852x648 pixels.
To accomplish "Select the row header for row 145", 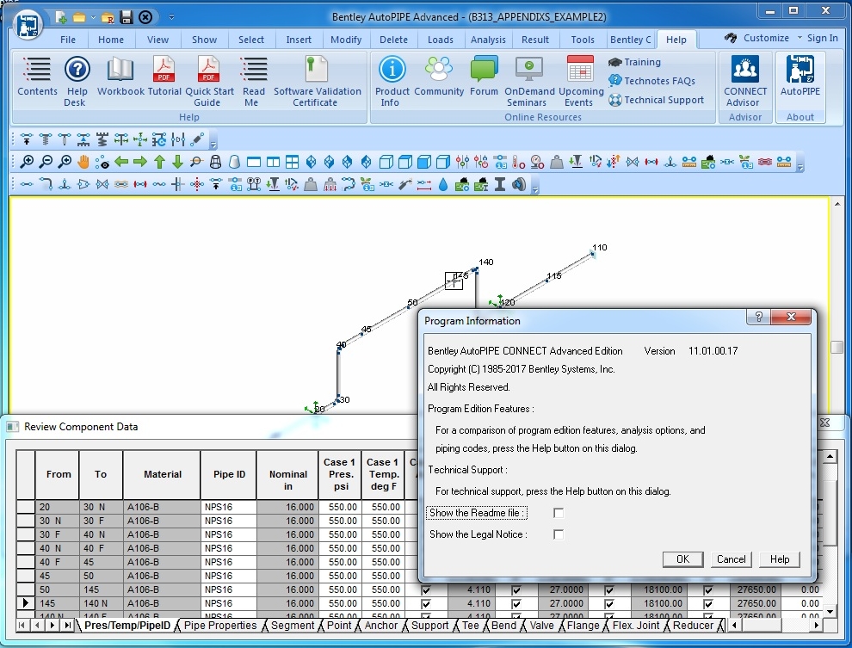I will coord(25,603).
